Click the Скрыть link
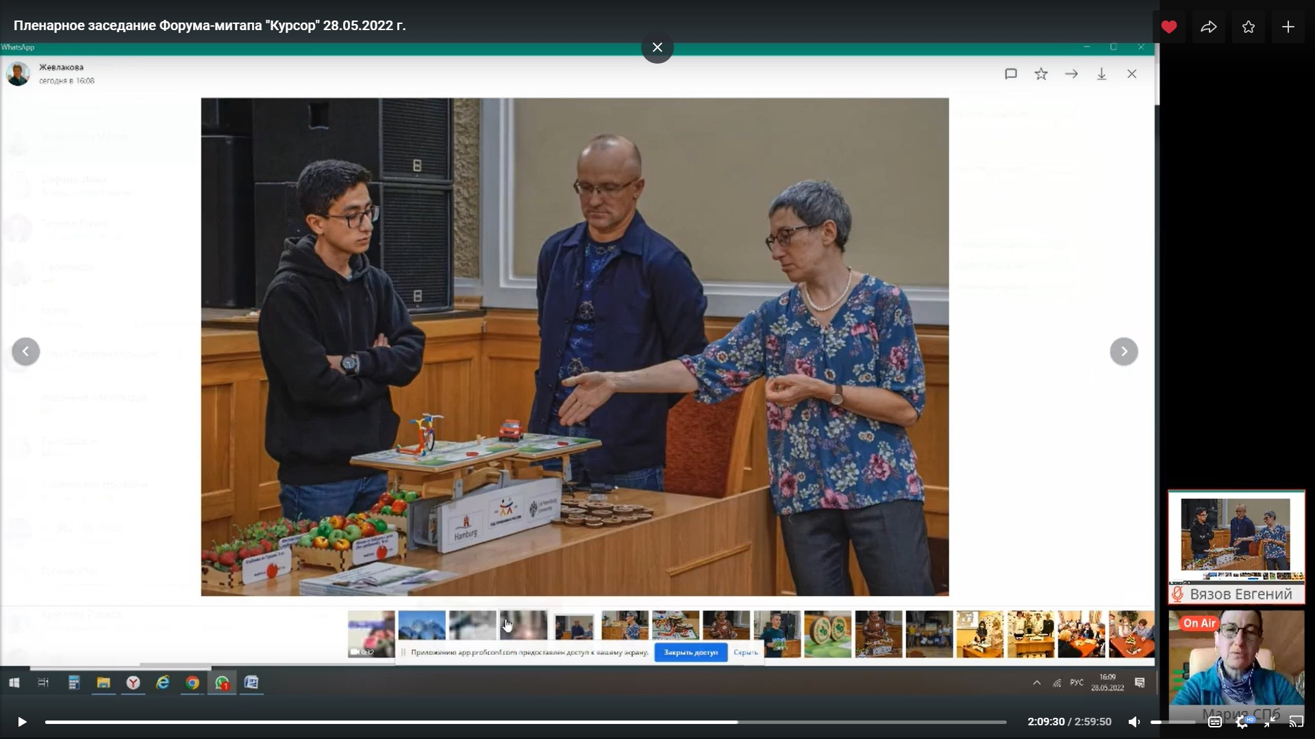 point(745,653)
